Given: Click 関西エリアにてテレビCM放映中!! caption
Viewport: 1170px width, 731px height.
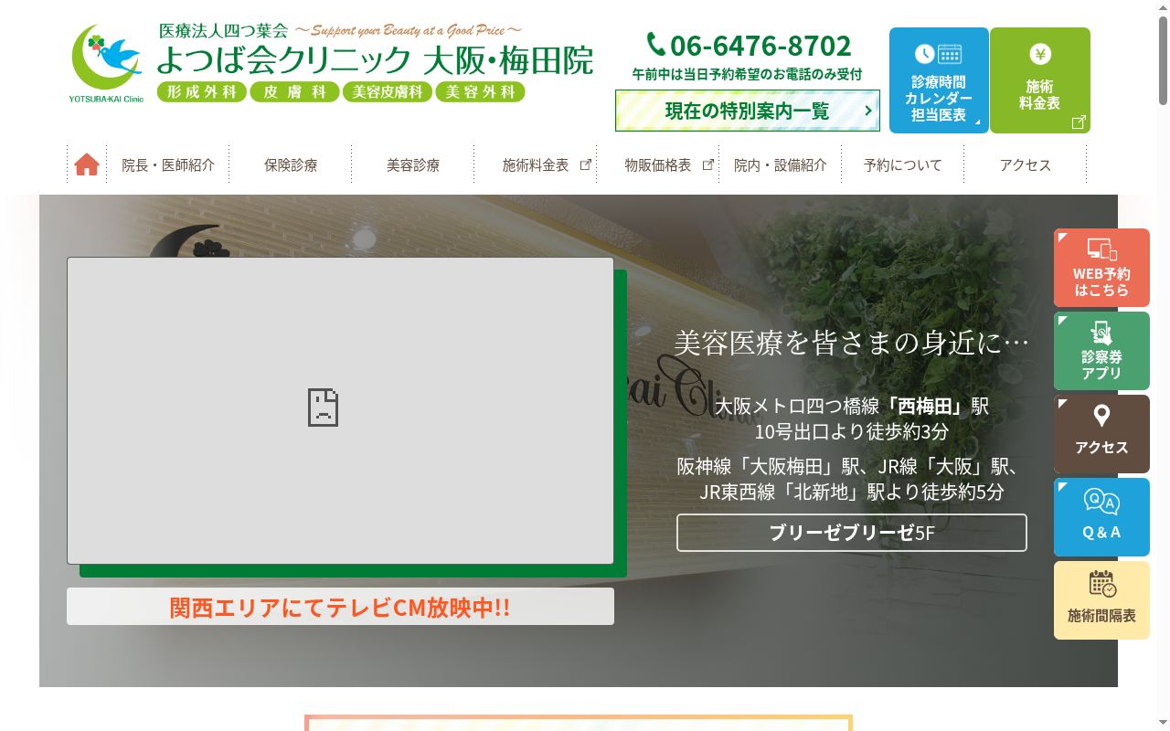Looking at the screenshot, I should point(340,607).
